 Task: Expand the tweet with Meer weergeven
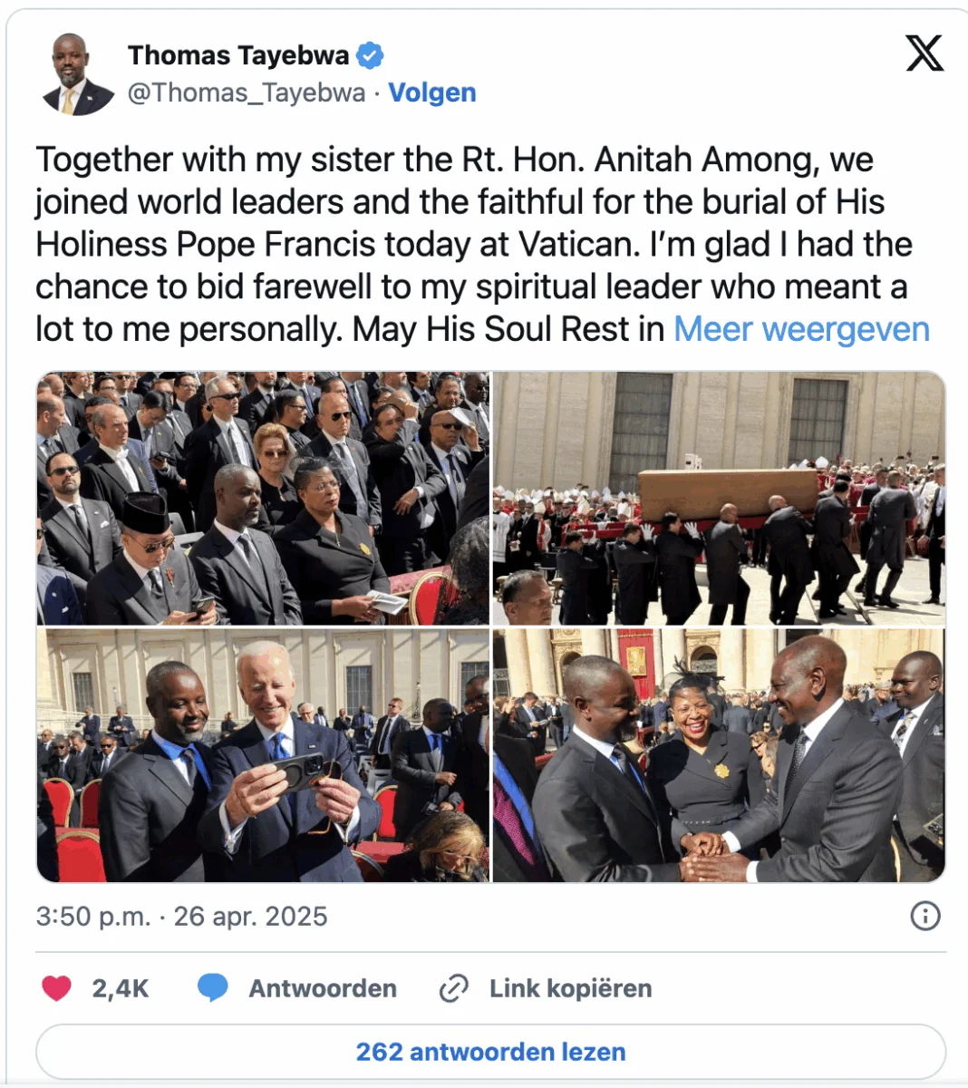click(x=801, y=329)
